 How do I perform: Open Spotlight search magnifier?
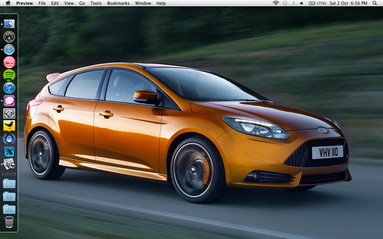coord(375,3)
